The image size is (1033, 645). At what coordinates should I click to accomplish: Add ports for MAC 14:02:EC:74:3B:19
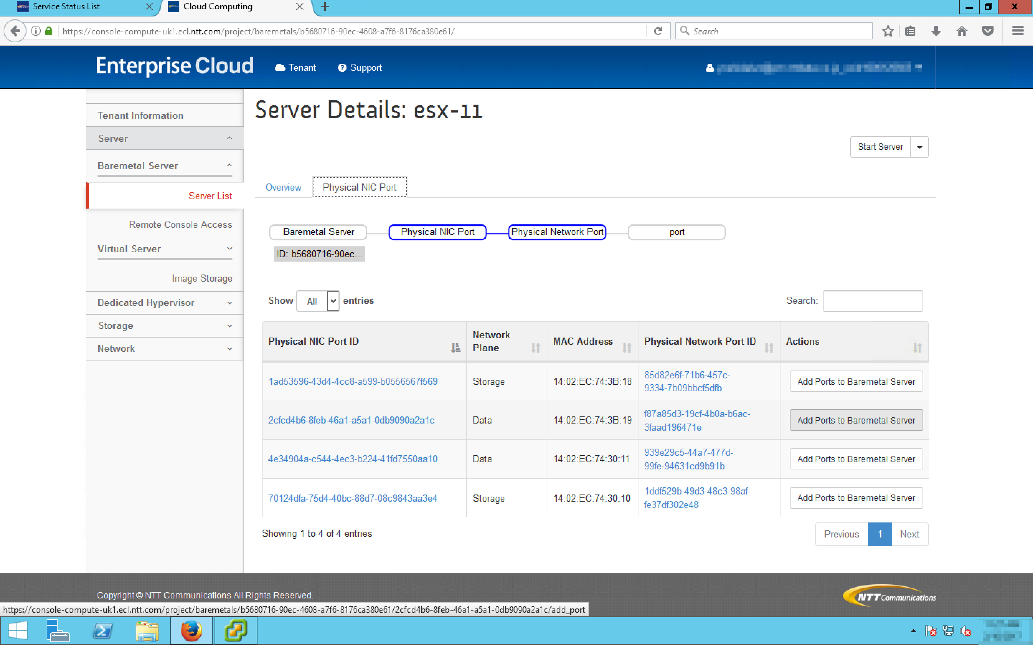[x=856, y=420]
